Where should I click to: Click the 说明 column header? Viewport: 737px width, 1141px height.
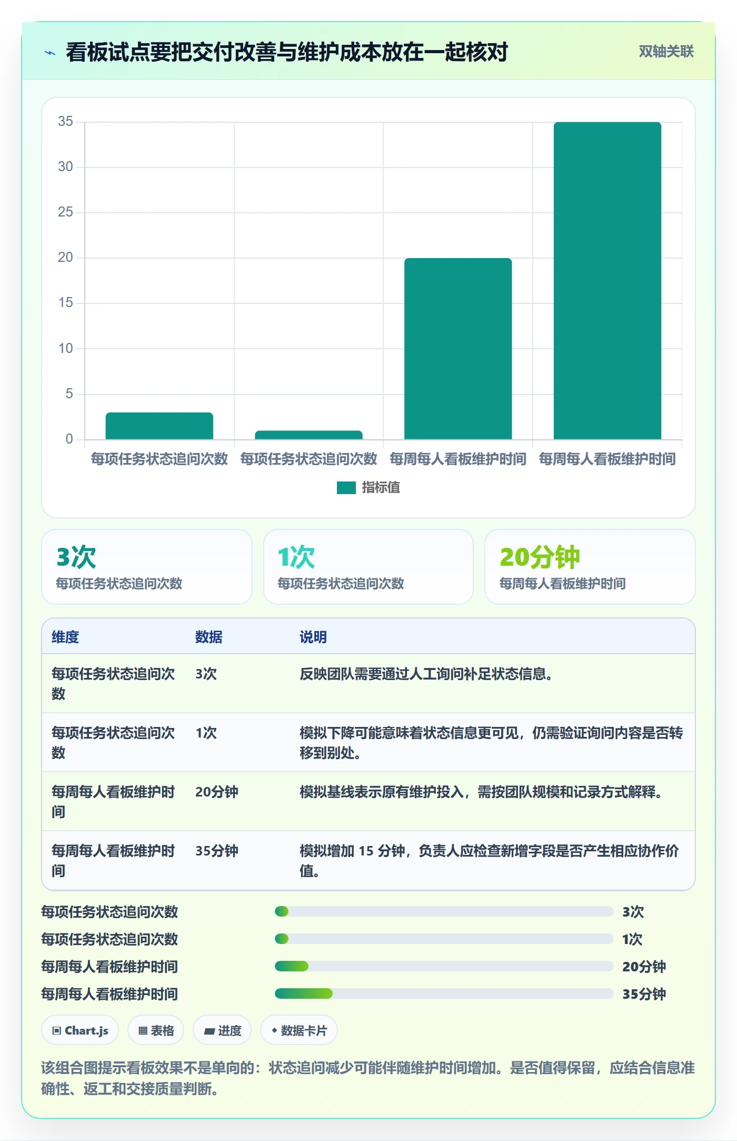tap(313, 637)
